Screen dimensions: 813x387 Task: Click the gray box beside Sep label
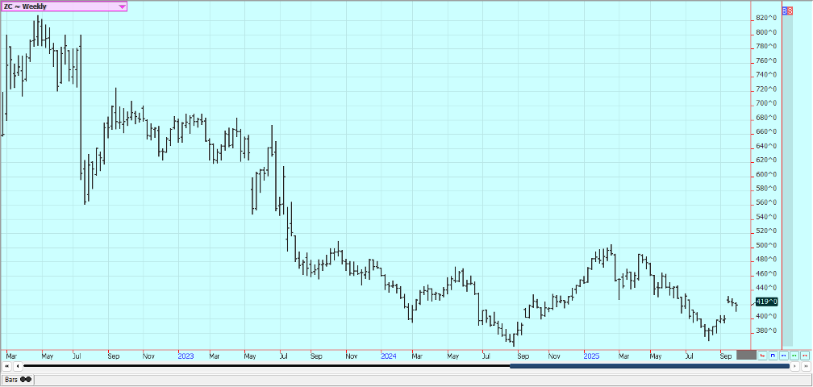tap(746, 355)
